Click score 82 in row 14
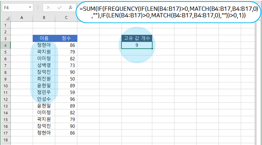The height and width of the screenshot is (145, 262). (x=66, y=113)
